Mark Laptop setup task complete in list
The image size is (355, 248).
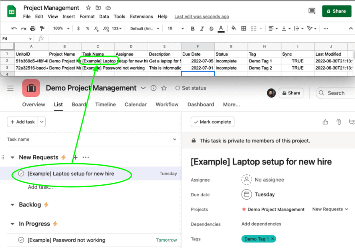tap(21, 174)
